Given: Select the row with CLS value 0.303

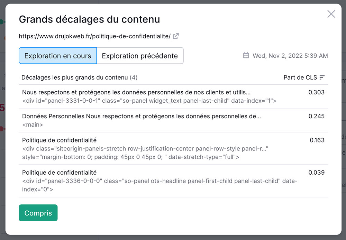Looking at the screenshot, I should click(173, 96).
